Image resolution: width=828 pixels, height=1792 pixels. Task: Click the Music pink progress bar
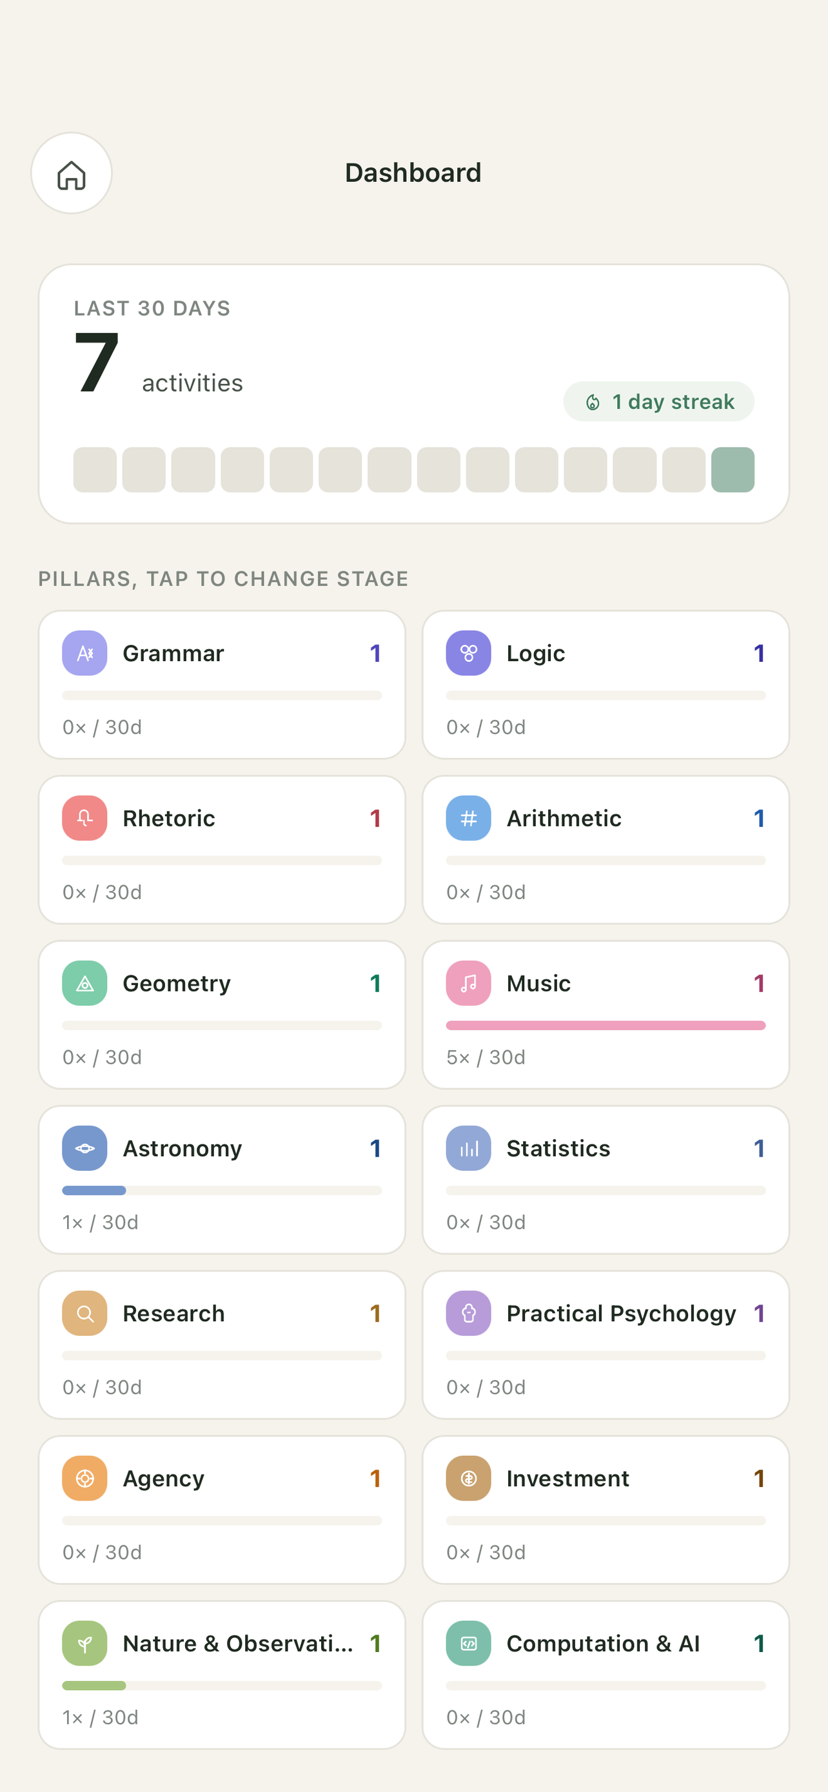(x=606, y=1026)
